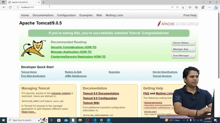This screenshot has height=123, width=220.
Task: Click the Tomcat cat mascot image
Action: [34, 49]
